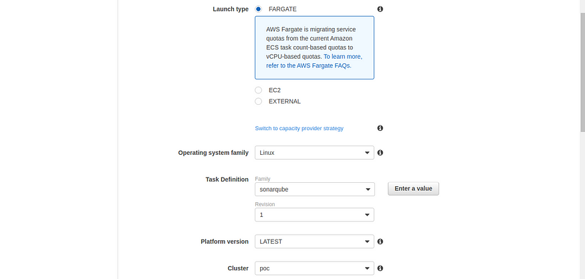Expand the Task Definition Family dropdown
This screenshot has height=279, width=585.
[x=314, y=190]
